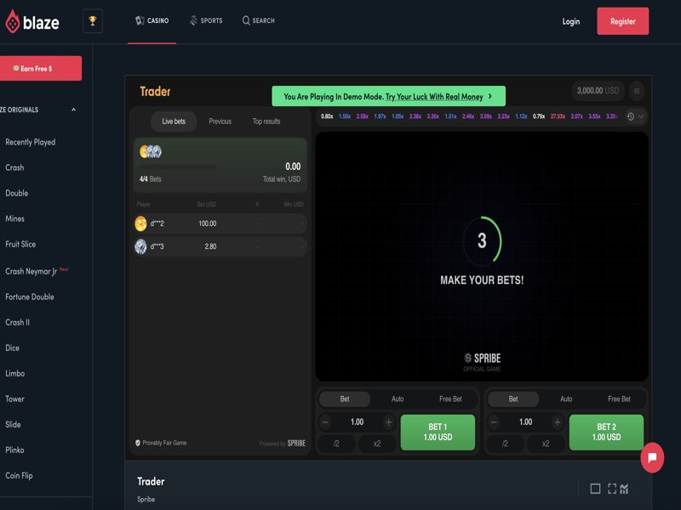Double the second bet with x2
Image resolution: width=681 pixels, height=510 pixels.
(546, 444)
